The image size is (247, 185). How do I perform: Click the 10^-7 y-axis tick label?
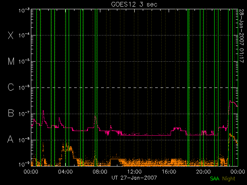[24, 114]
